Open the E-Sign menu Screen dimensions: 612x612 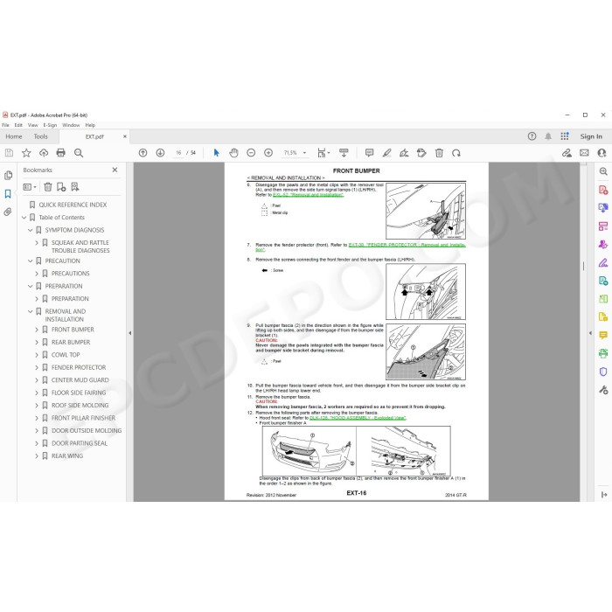click(x=50, y=125)
